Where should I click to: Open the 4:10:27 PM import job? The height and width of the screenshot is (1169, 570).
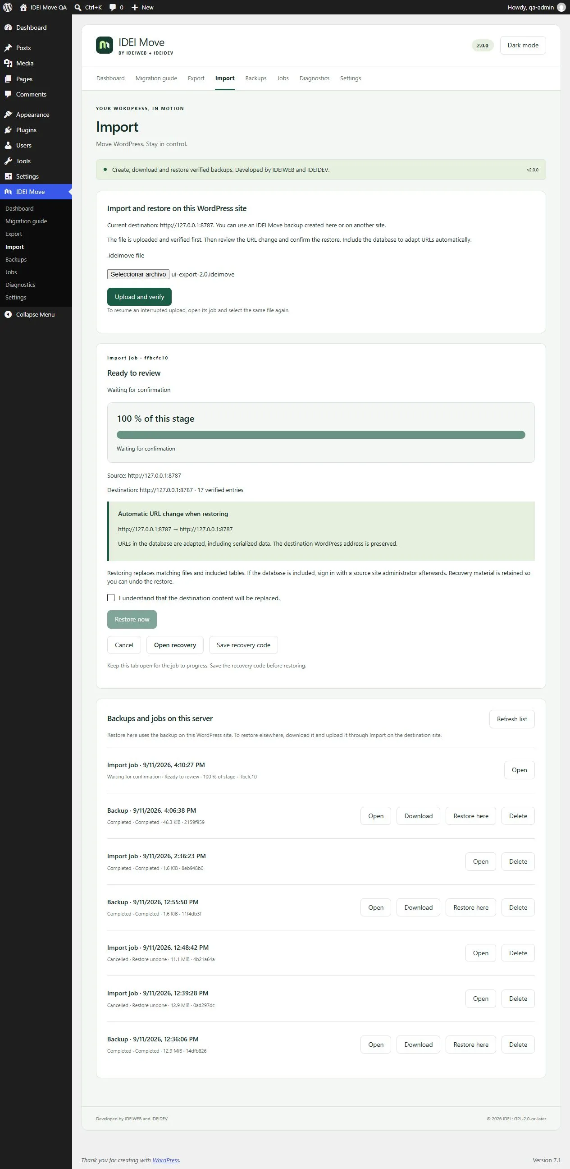click(520, 770)
